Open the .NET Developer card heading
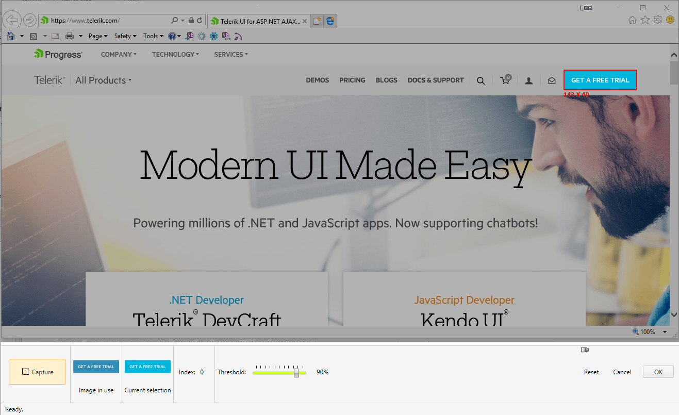 pyautogui.click(x=206, y=300)
